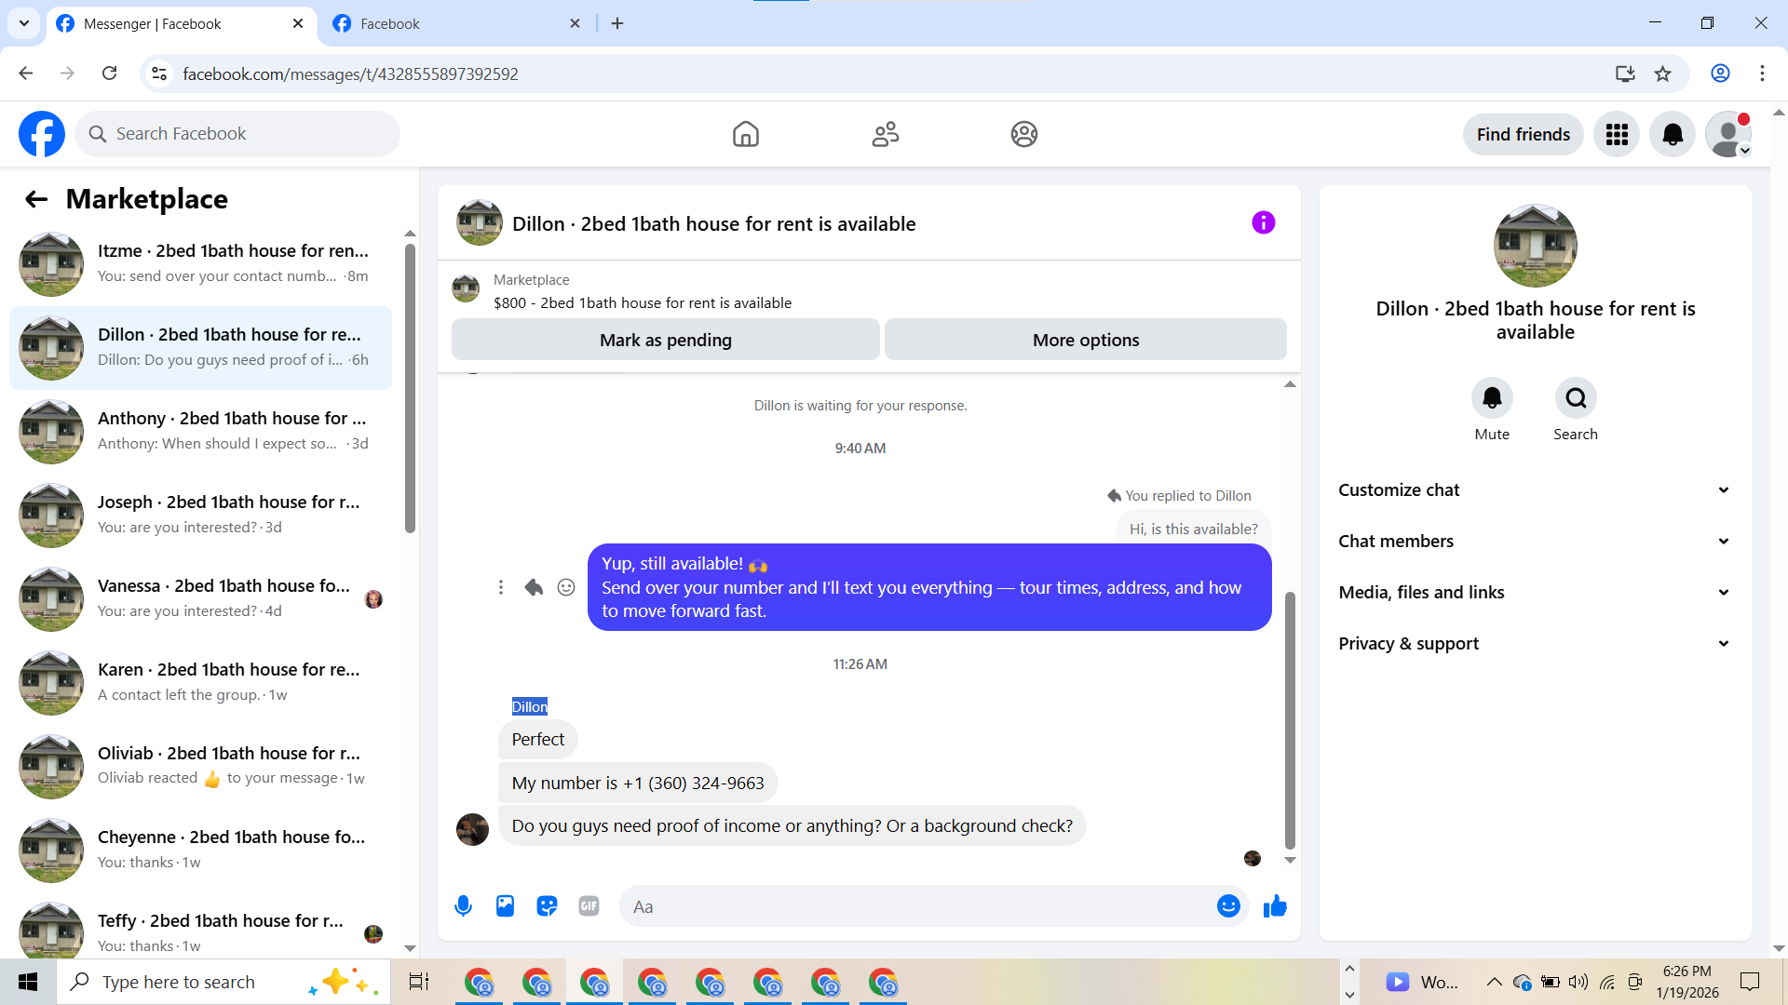Click the More options button
The image size is (1788, 1005).
pos(1085,340)
